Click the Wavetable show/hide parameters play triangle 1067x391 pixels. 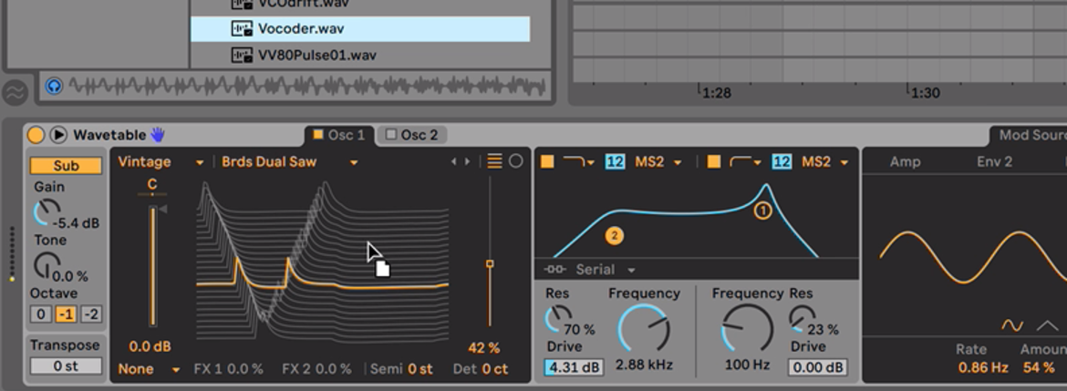[x=58, y=135]
